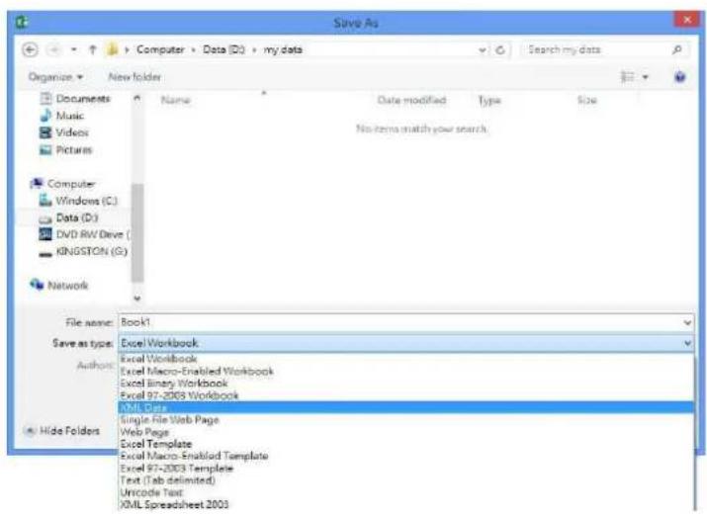
Task: Choose XML Data file type
Action: pos(405,407)
